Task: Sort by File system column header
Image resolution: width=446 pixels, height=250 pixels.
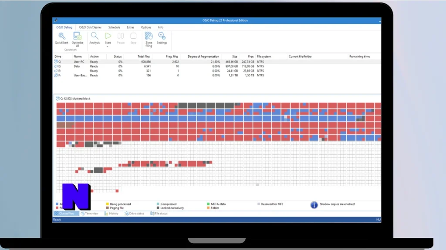Action: (x=264, y=56)
